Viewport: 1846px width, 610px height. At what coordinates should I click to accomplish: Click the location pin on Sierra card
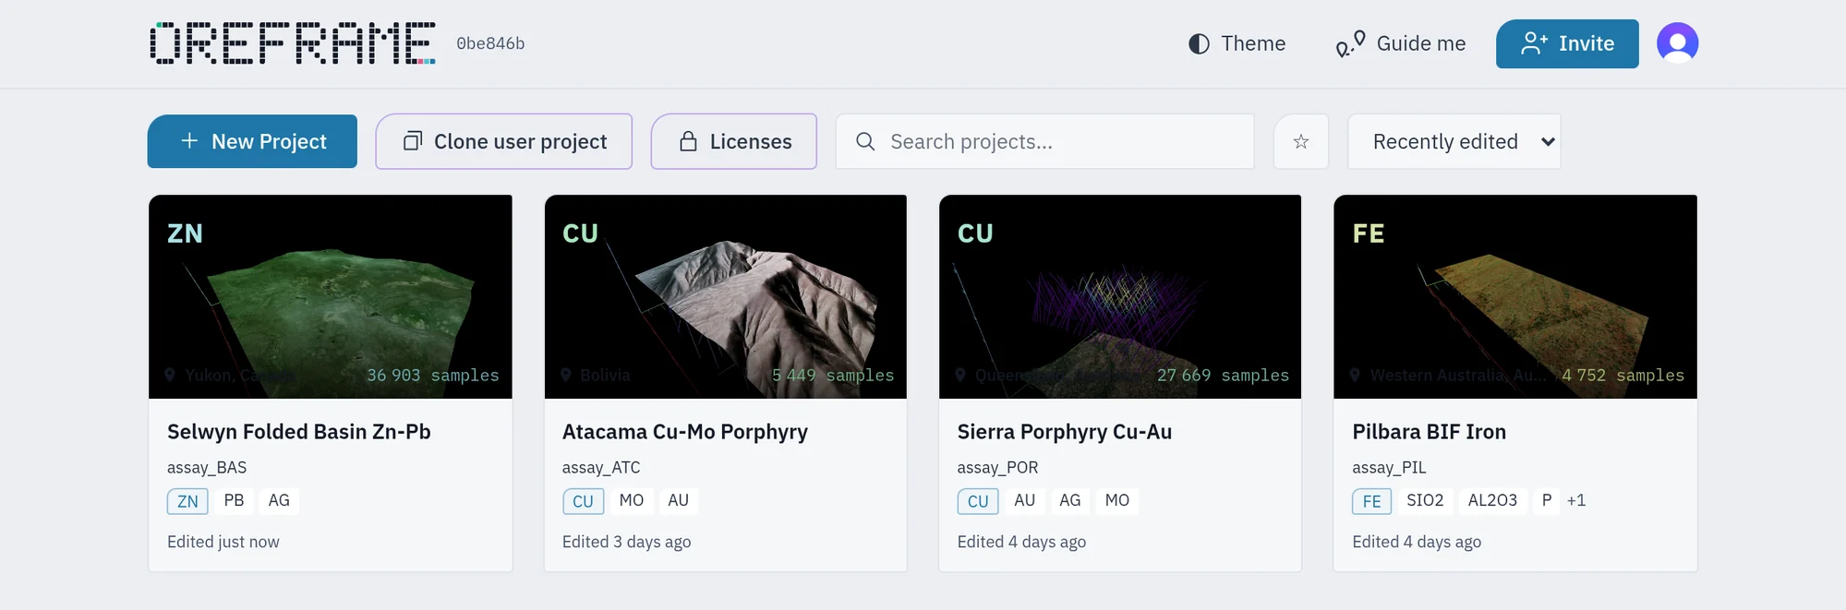tap(960, 375)
